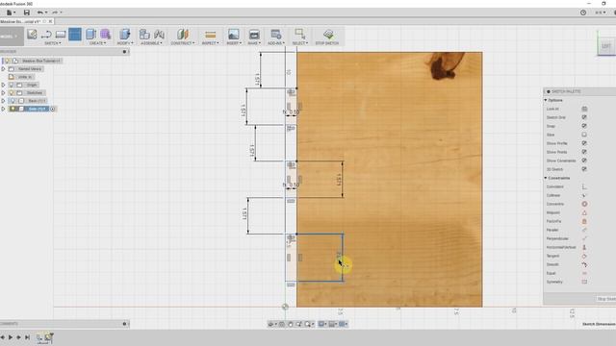Click the Stop Sketch button in palette
This screenshot has width=616, height=346.
(x=606, y=299)
